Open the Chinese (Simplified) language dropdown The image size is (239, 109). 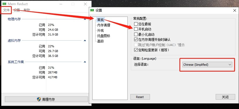(207, 65)
